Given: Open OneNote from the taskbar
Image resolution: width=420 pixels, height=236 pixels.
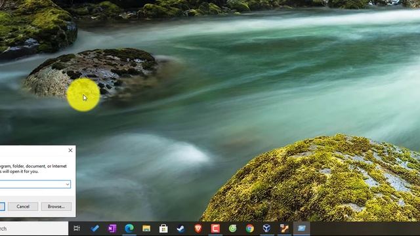Looking at the screenshot, I should [x=112, y=228].
